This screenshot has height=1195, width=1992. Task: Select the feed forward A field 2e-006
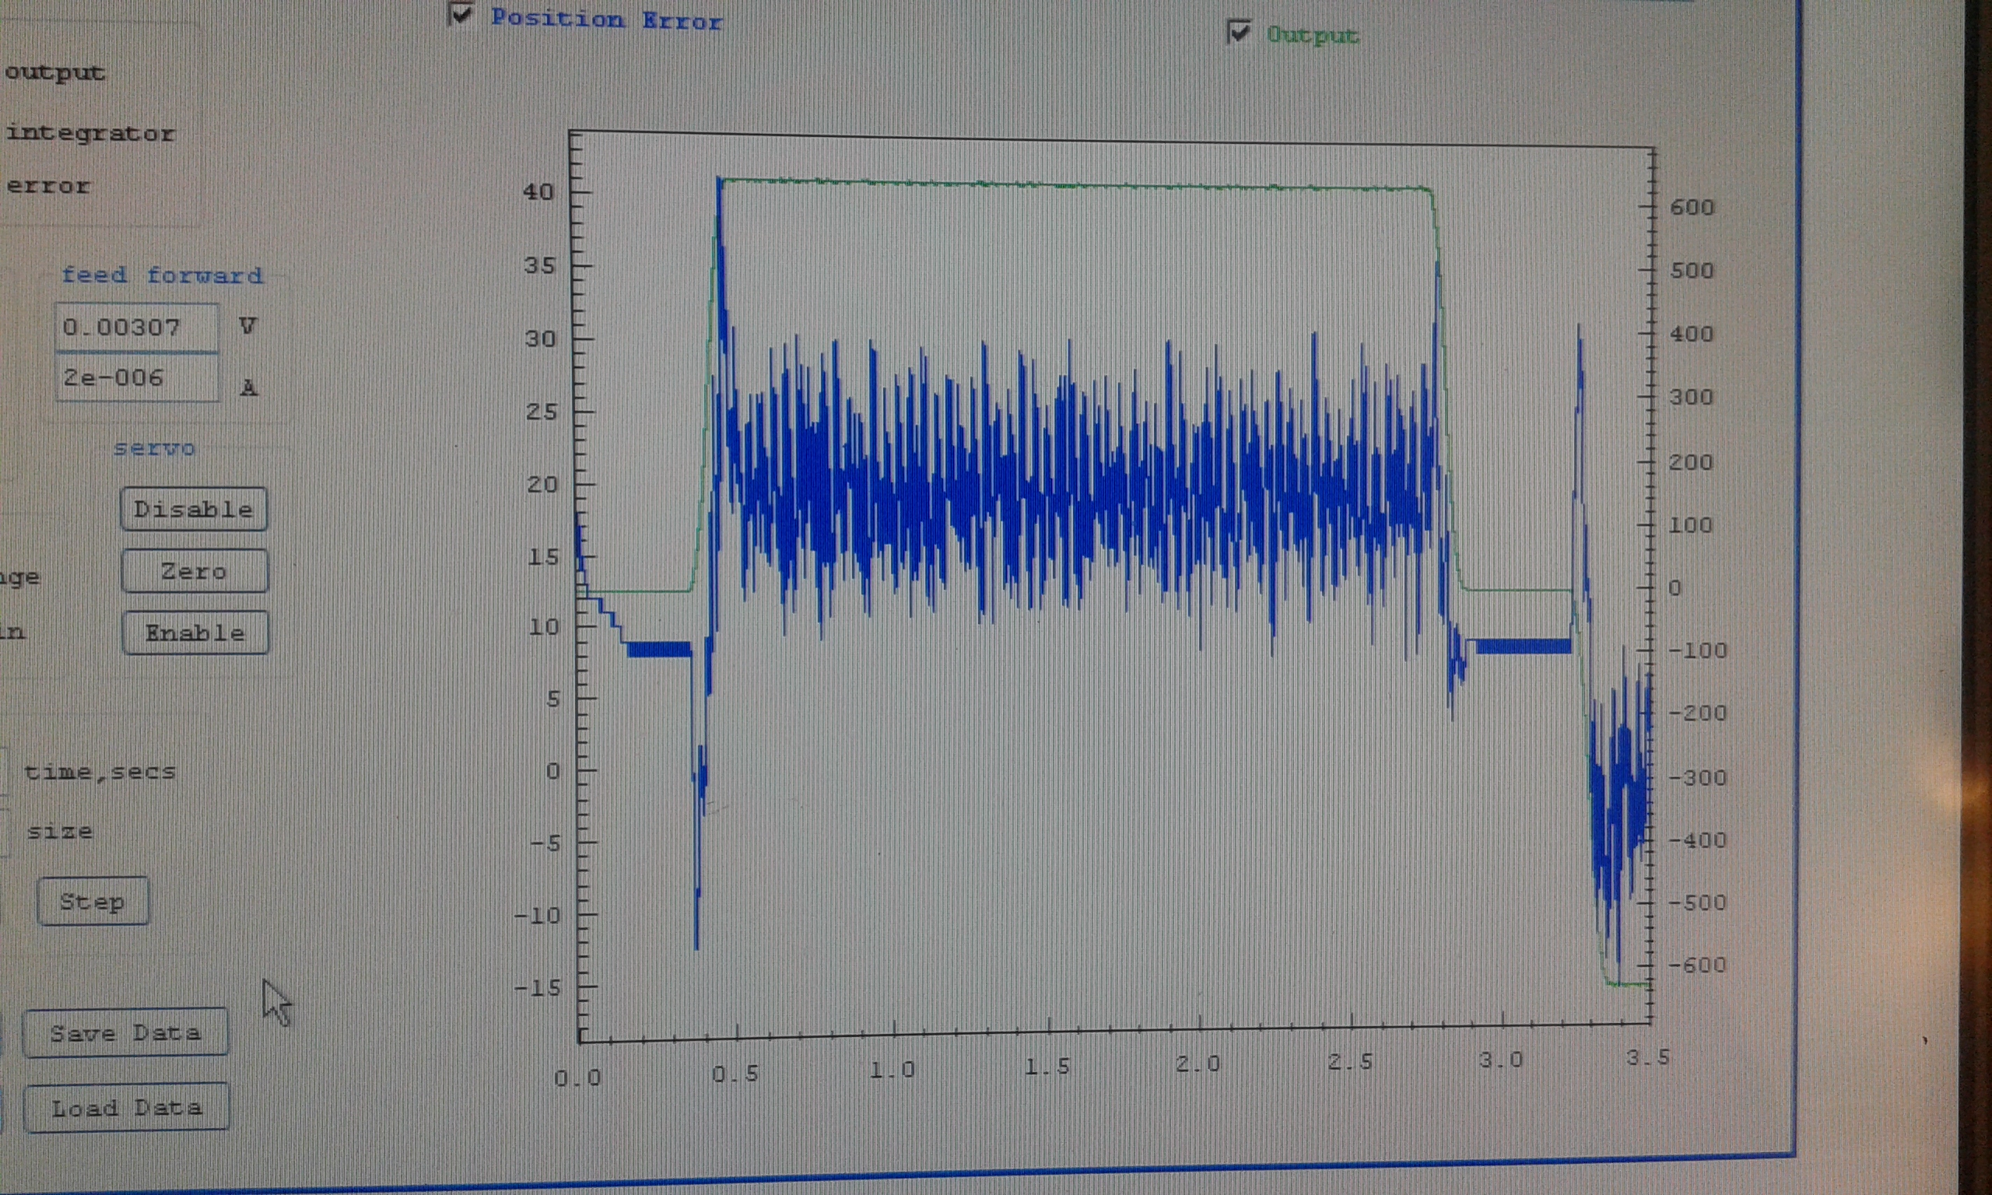click(x=135, y=377)
